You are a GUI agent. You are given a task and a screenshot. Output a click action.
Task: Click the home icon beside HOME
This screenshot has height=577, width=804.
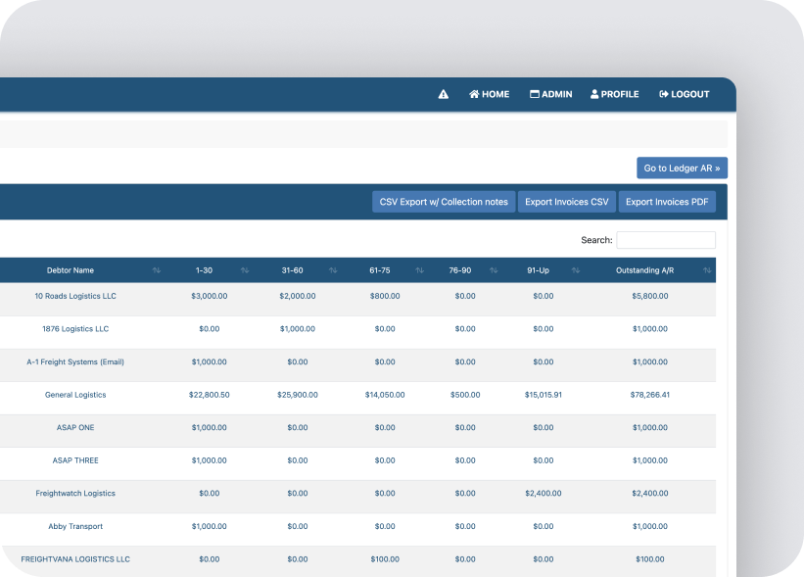[x=473, y=94]
